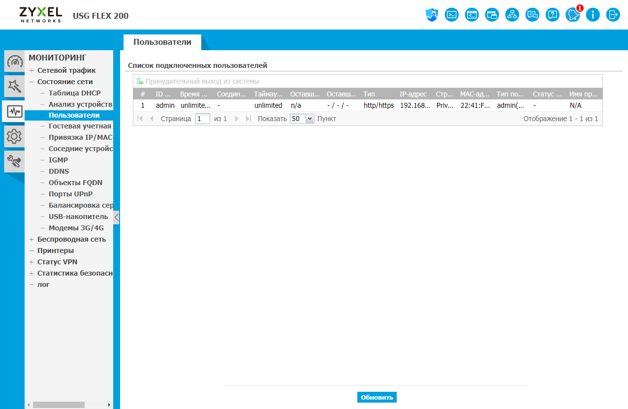Collapse the Состояние сети tree node
The height and width of the screenshot is (409, 628).
(x=31, y=82)
